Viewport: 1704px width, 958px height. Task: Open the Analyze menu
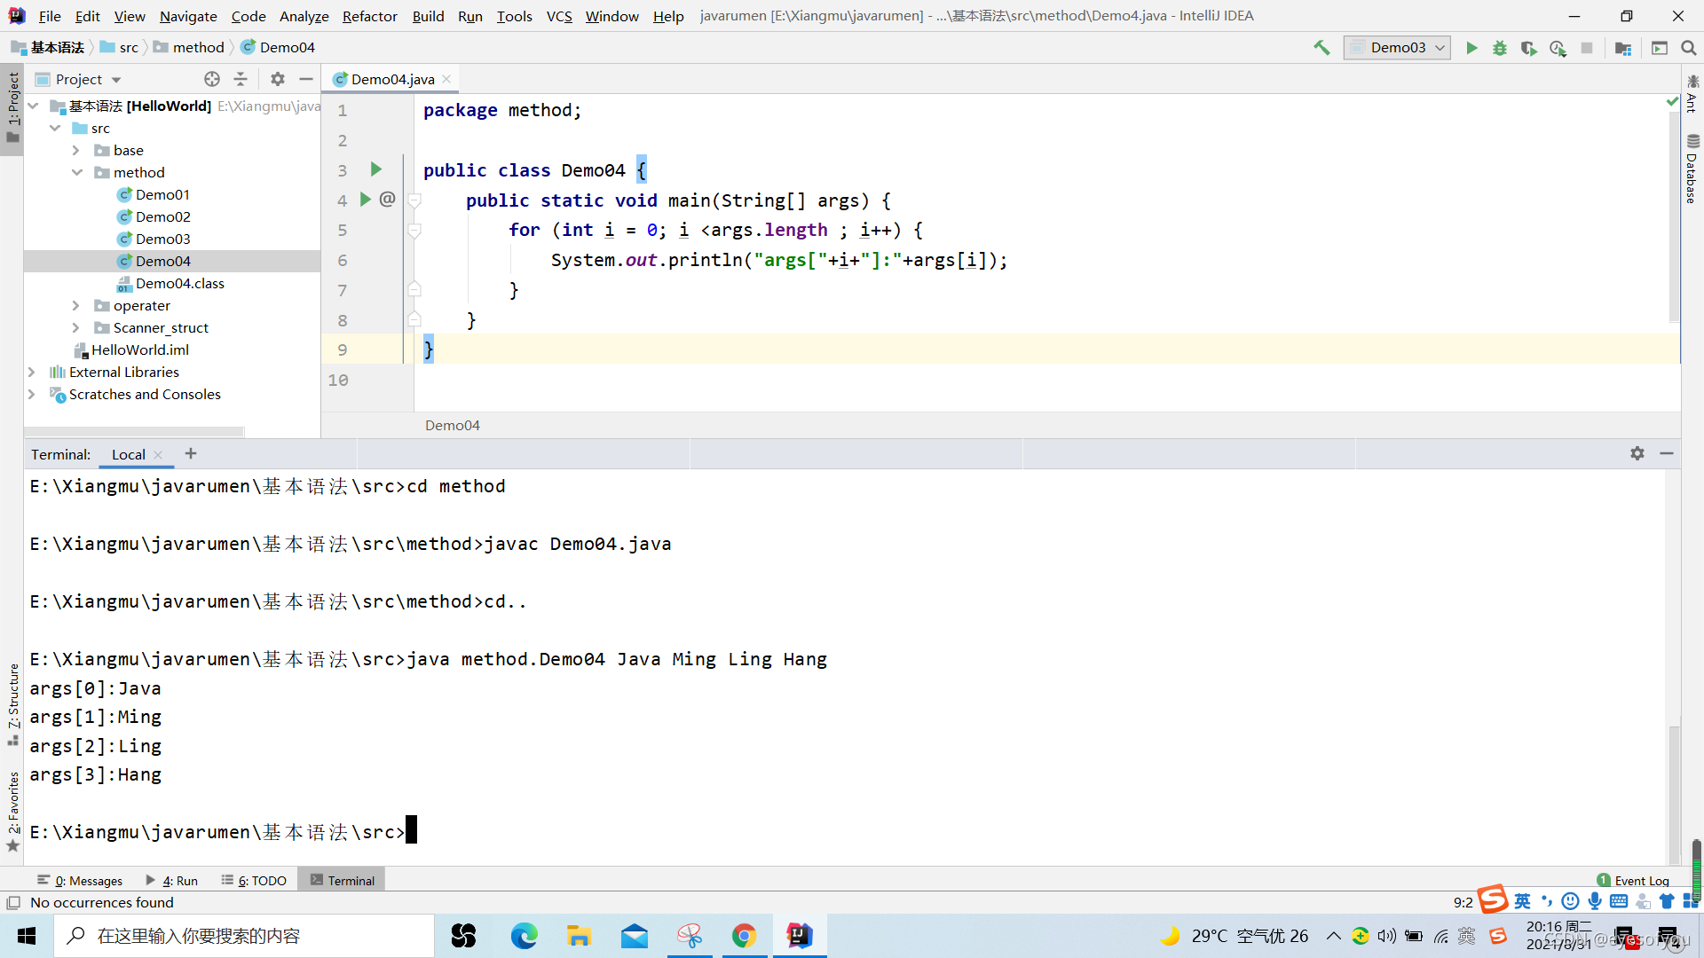pos(304,16)
